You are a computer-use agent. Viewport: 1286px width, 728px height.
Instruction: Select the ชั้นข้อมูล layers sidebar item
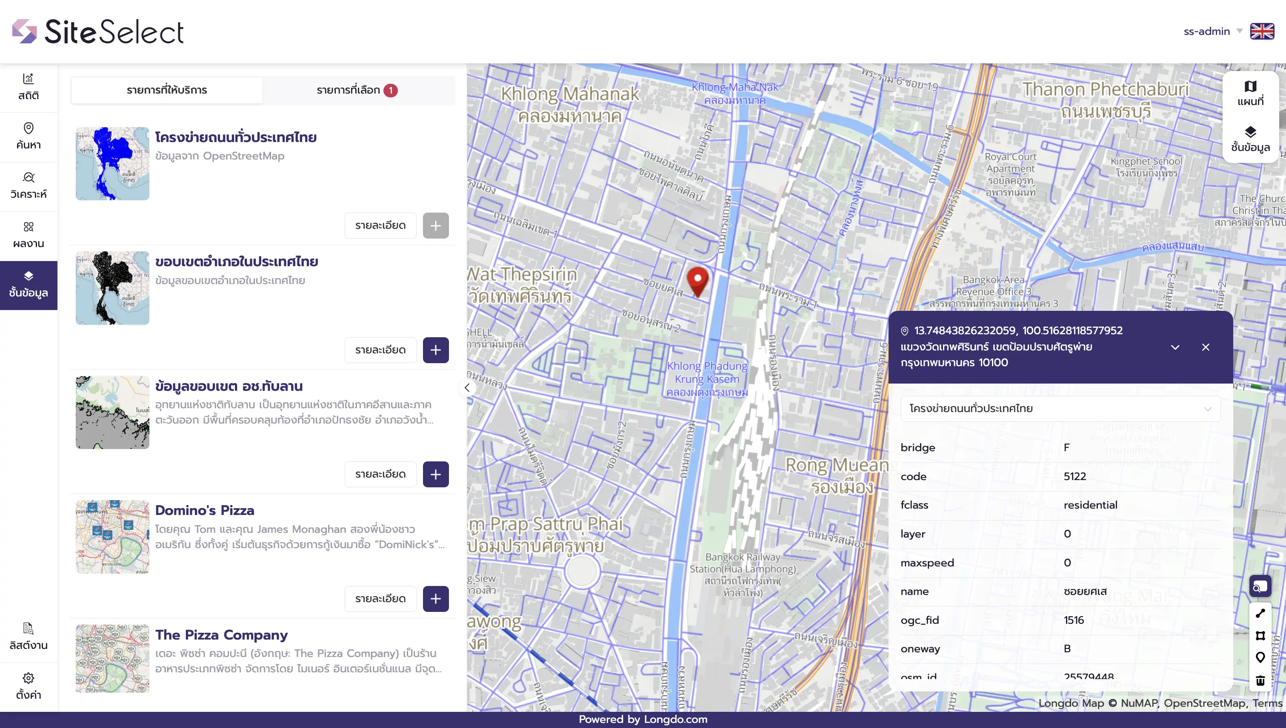coord(29,285)
